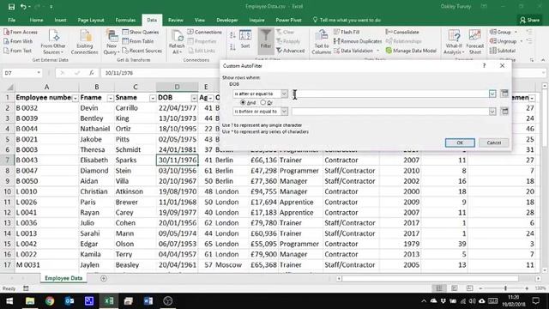
Task: Click Advanced filter icon
Action: coord(279,51)
